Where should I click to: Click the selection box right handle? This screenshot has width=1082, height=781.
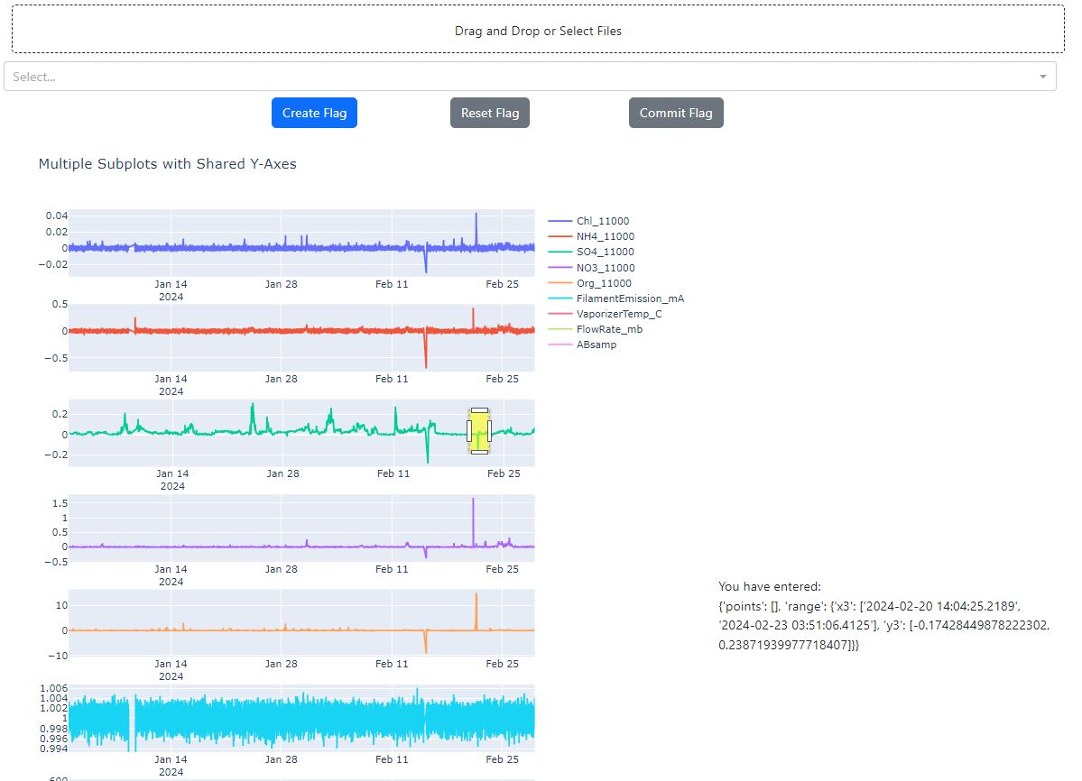tap(490, 431)
